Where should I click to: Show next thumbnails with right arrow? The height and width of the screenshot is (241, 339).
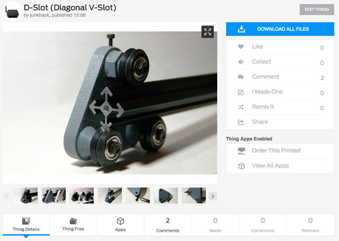pyautogui.click(x=213, y=197)
